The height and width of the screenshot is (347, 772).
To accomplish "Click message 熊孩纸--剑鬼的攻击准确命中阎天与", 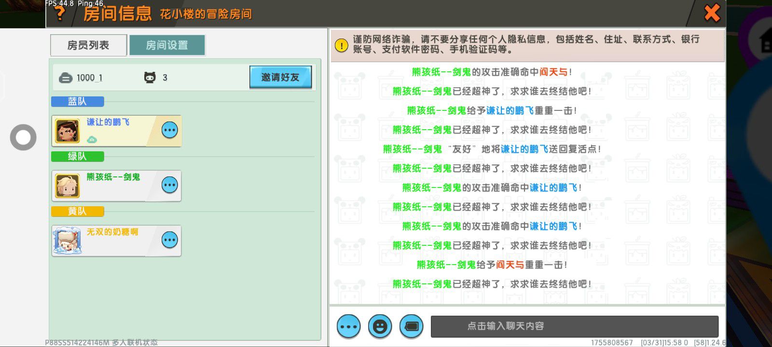I will (x=492, y=72).
